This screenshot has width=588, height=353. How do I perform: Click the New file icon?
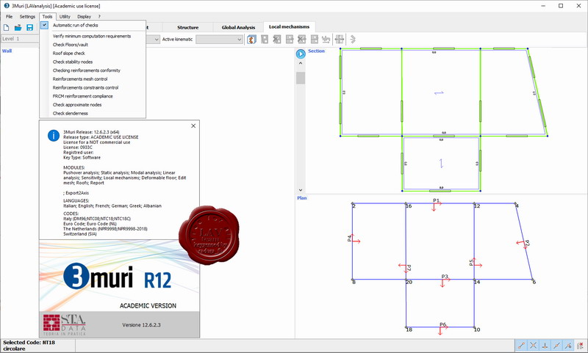pos(6,28)
